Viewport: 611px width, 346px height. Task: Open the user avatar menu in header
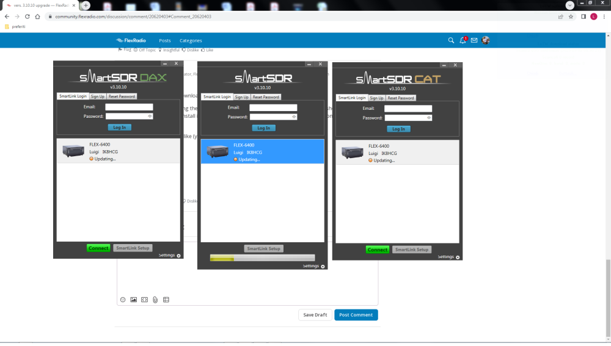click(x=486, y=40)
